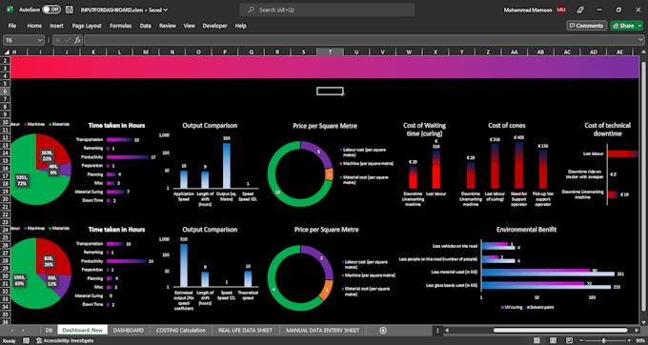This screenshot has width=648, height=345.
Task: Click the Search box in title bar
Action: pos(327,10)
